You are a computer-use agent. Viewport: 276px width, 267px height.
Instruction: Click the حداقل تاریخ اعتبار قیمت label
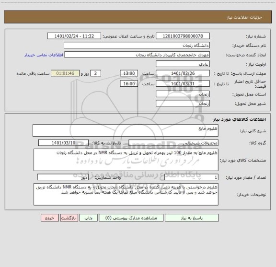pyautogui.click(x=250, y=84)
